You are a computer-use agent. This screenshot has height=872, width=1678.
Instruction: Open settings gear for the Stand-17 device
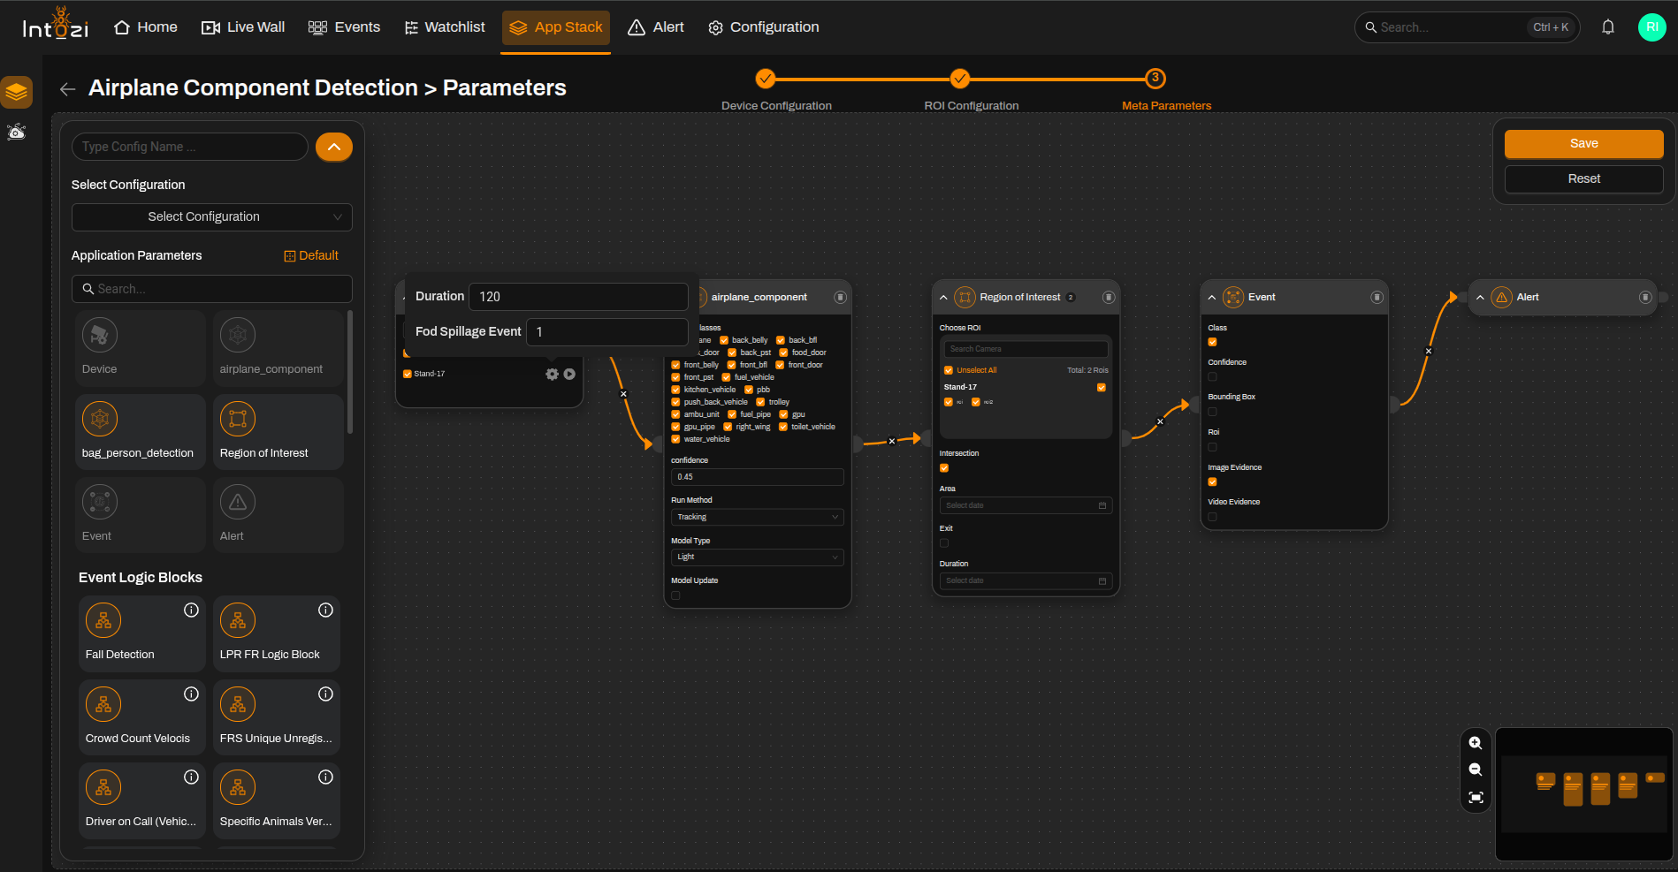(x=552, y=375)
